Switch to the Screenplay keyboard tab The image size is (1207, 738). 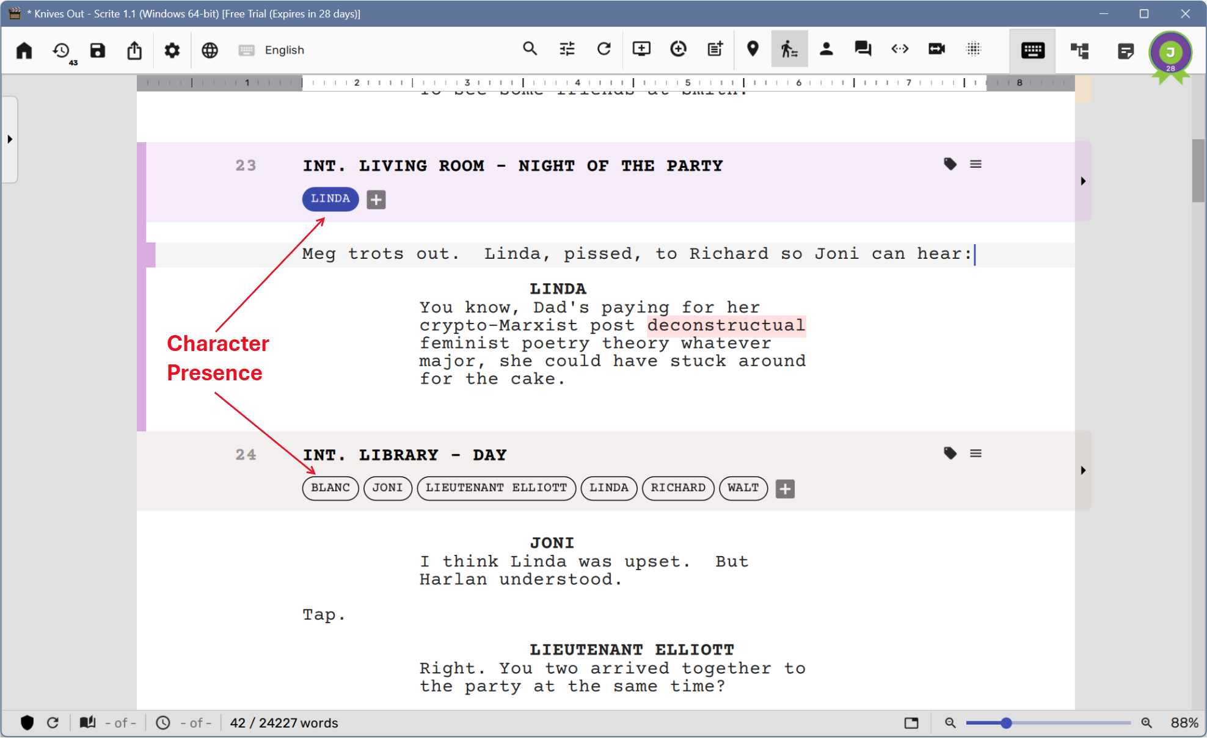click(x=1032, y=51)
